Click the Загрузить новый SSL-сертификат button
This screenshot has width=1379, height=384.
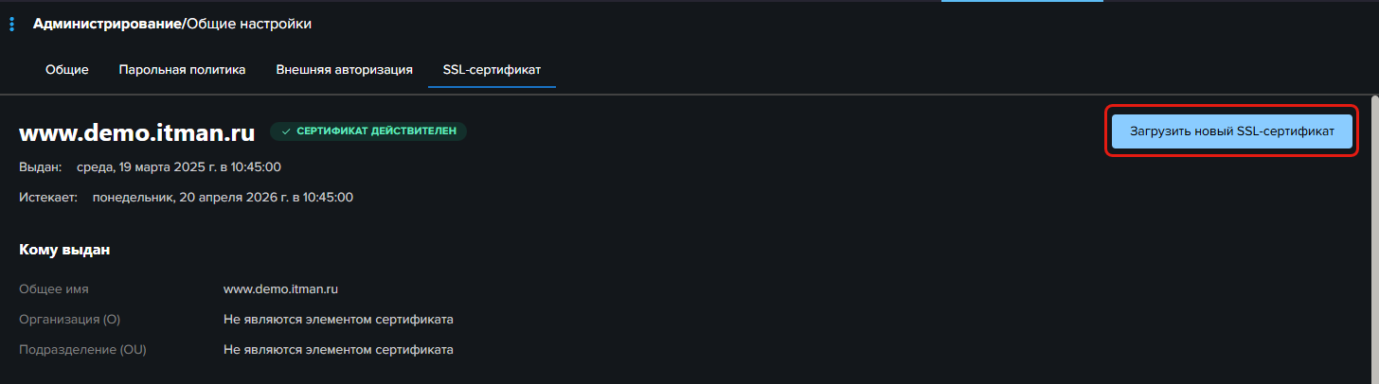coord(1231,131)
